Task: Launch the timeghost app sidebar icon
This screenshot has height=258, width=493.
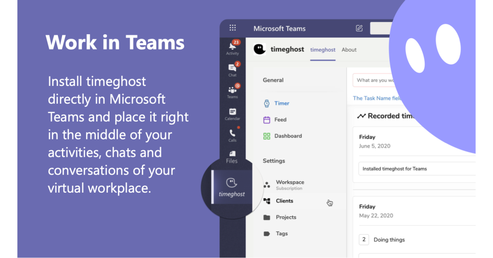Action: click(x=232, y=187)
